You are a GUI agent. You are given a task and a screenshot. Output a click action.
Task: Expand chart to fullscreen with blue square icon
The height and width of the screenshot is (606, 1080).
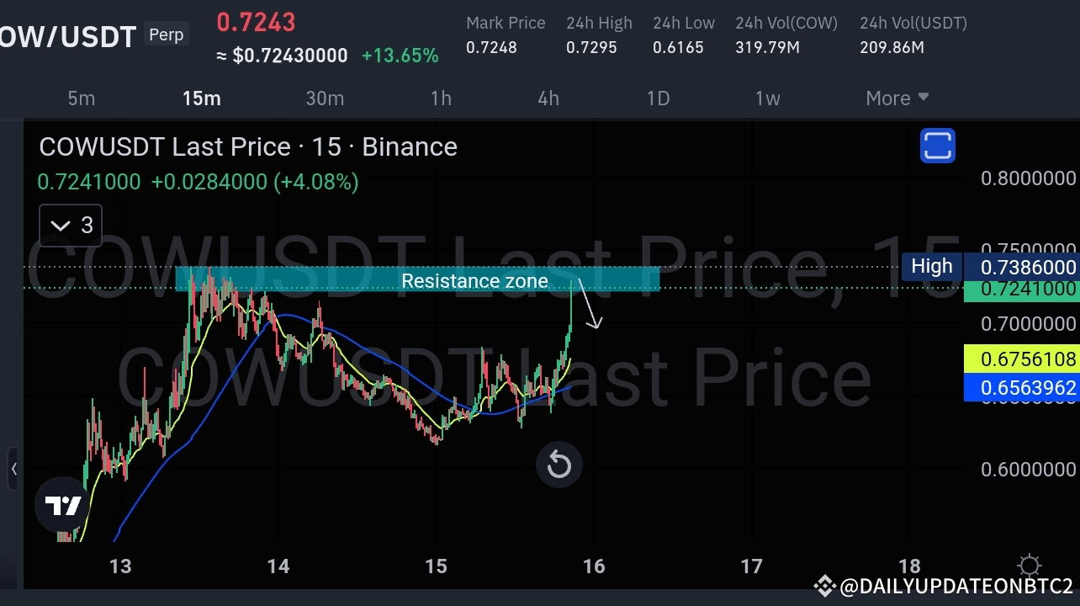point(937,146)
